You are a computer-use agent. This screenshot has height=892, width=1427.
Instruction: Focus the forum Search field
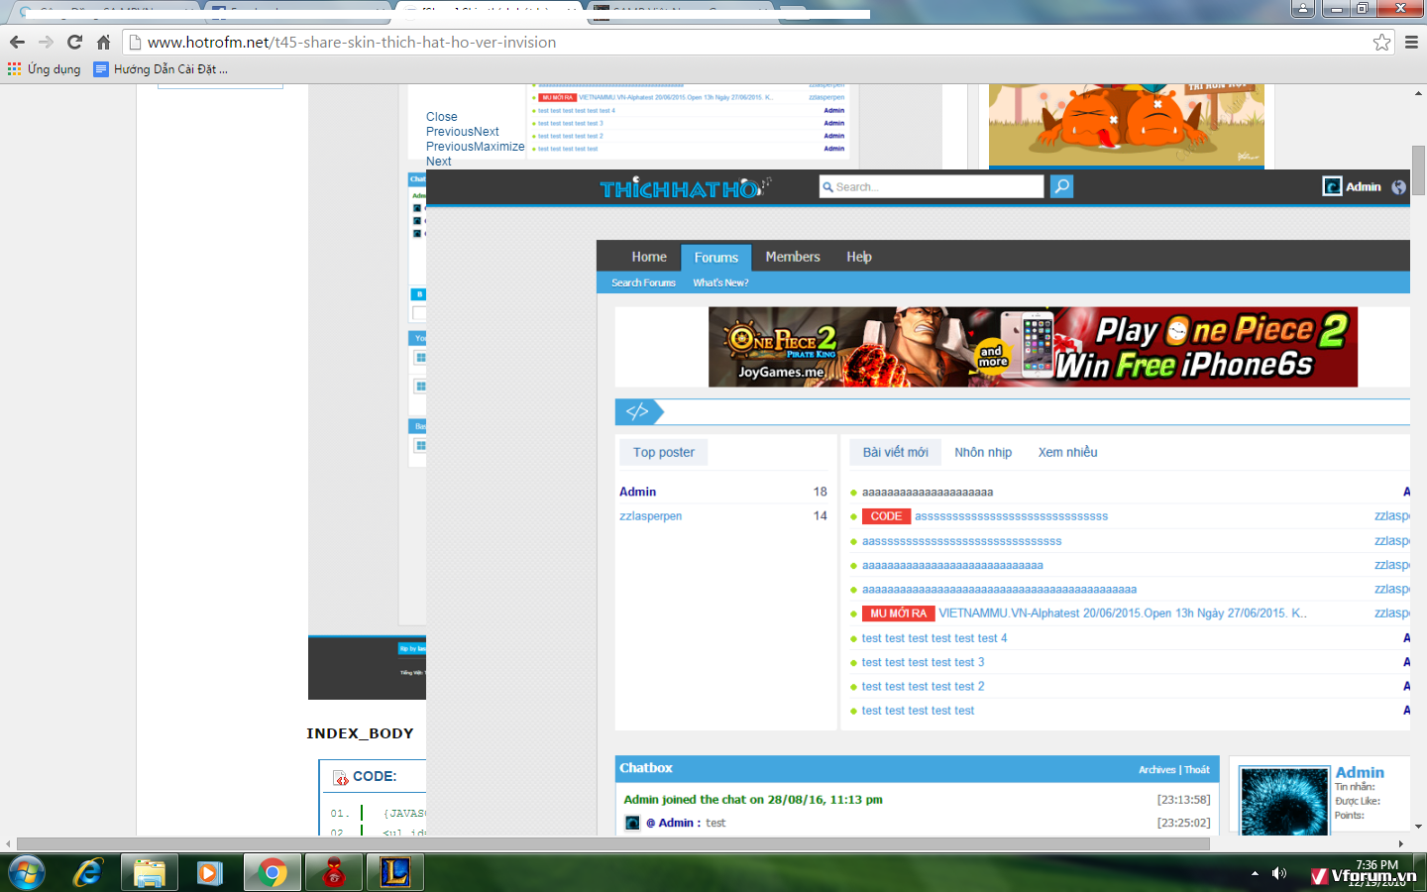pyautogui.click(x=932, y=186)
